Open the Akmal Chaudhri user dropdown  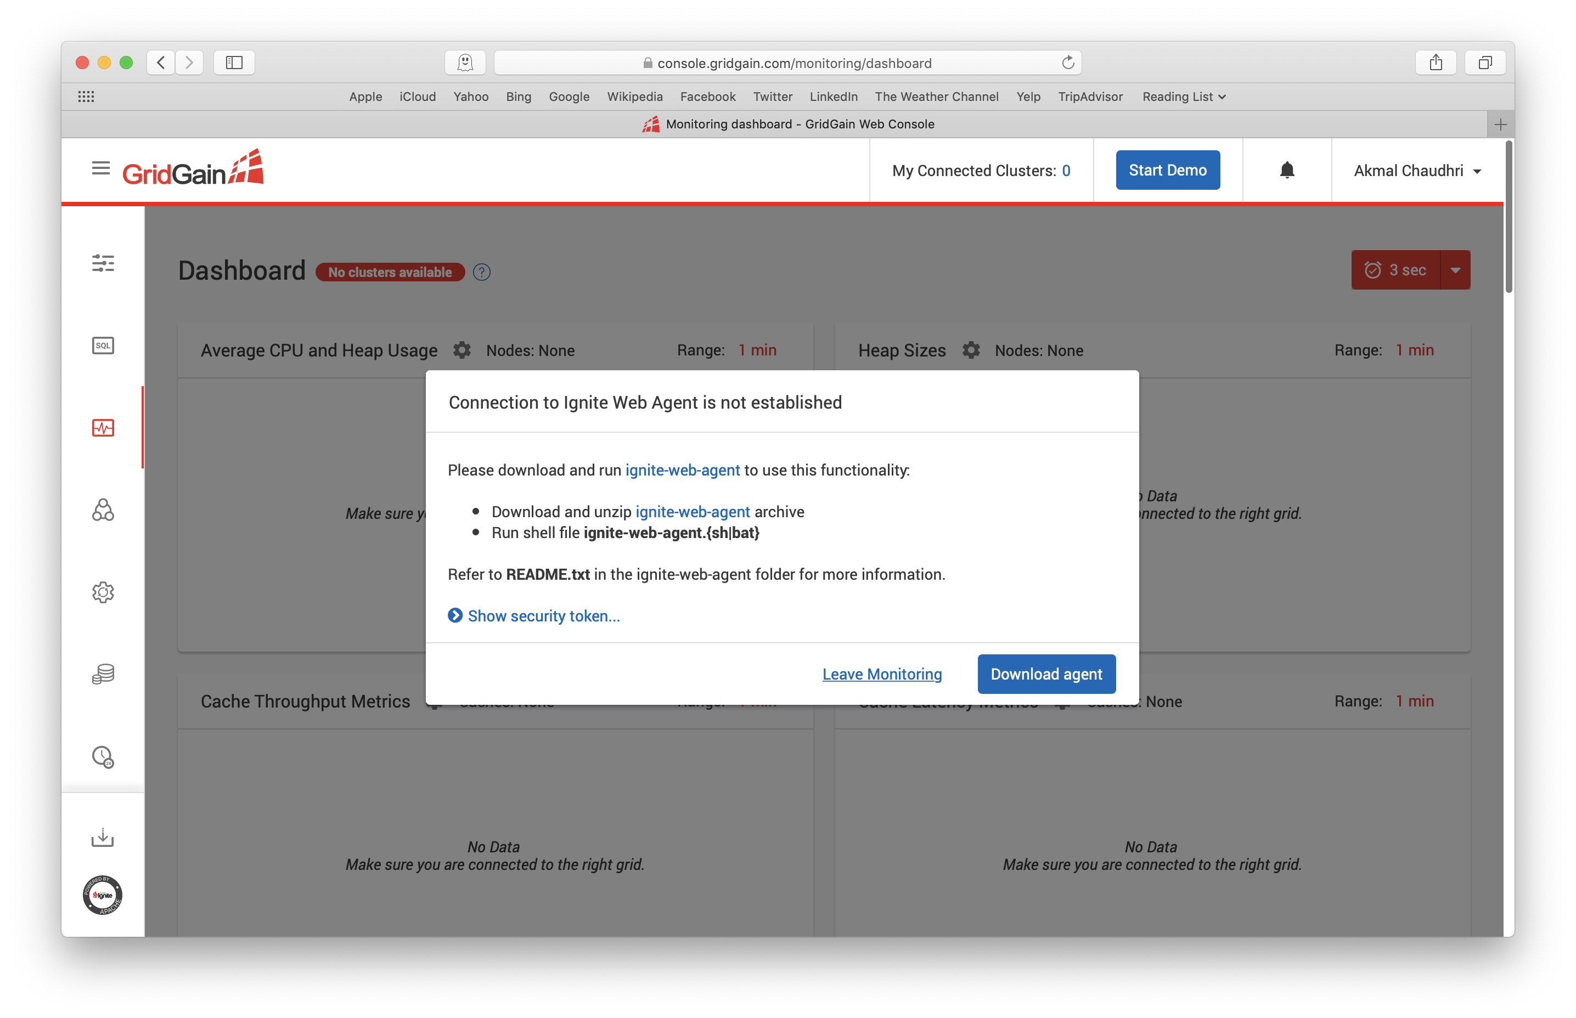tap(1417, 171)
